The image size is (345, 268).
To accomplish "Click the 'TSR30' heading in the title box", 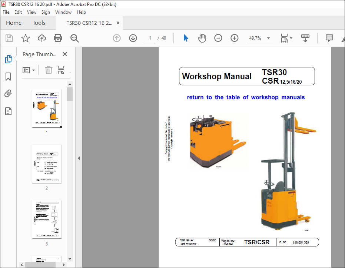I will coord(274,72).
